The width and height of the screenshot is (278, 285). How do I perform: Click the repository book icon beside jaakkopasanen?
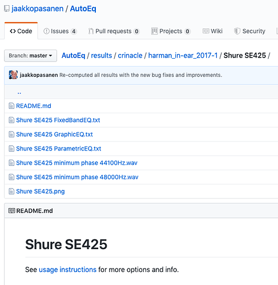pos(7,9)
